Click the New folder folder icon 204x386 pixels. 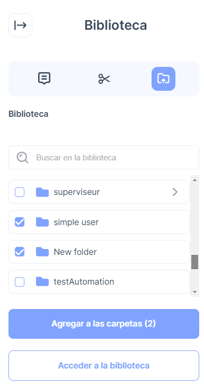pos(42,252)
